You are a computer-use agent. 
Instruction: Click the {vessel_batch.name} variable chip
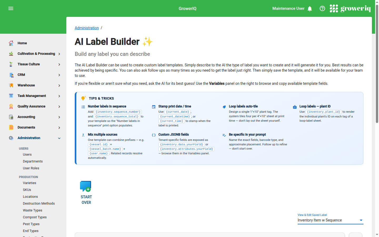tap(105, 149)
